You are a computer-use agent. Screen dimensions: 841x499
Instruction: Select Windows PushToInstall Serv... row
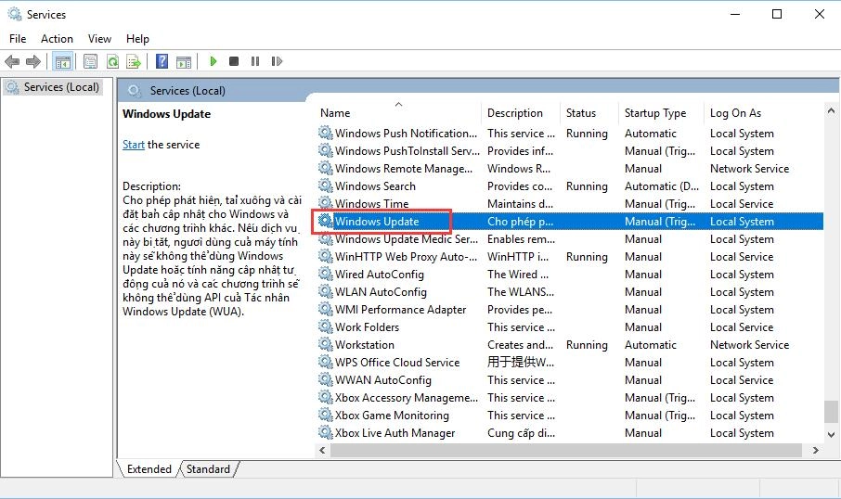tap(569, 150)
